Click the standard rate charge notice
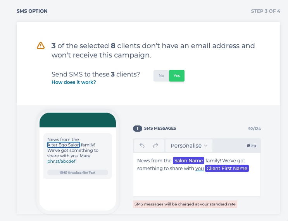Viewport: 288px width, 221px height. (x=185, y=204)
